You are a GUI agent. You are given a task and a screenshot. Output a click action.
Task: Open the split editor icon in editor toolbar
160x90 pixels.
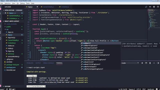pyautogui.click(x=158, y=7)
